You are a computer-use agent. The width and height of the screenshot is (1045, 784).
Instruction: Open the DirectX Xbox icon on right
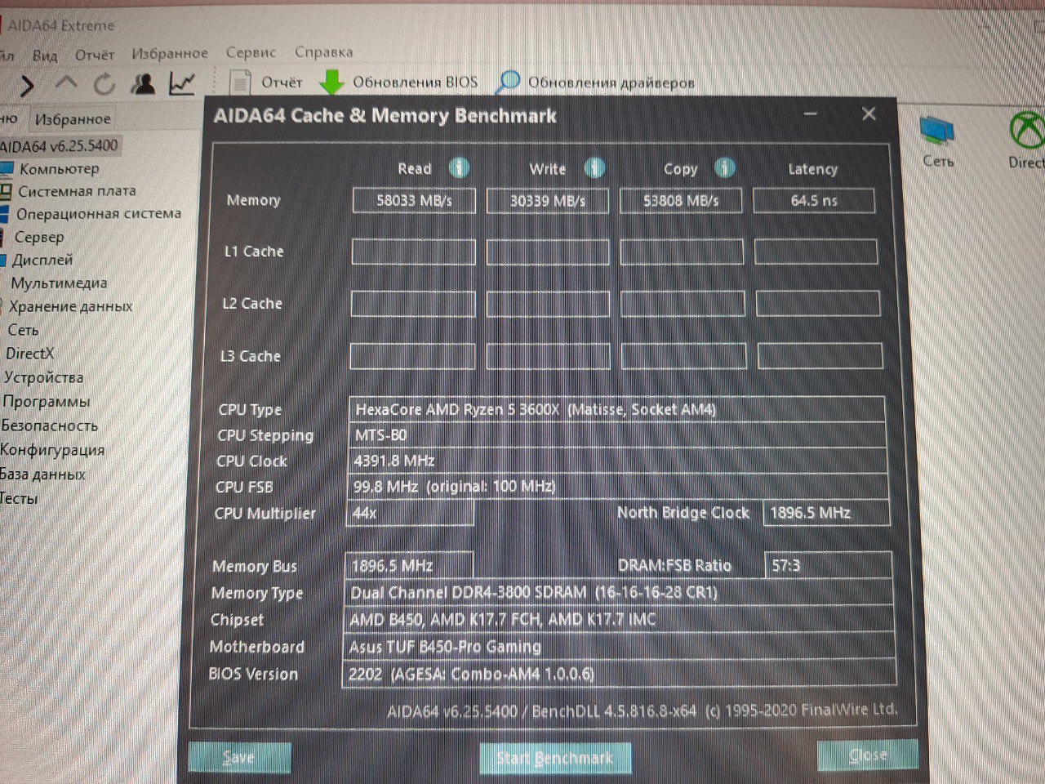pyautogui.click(x=1026, y=140)
